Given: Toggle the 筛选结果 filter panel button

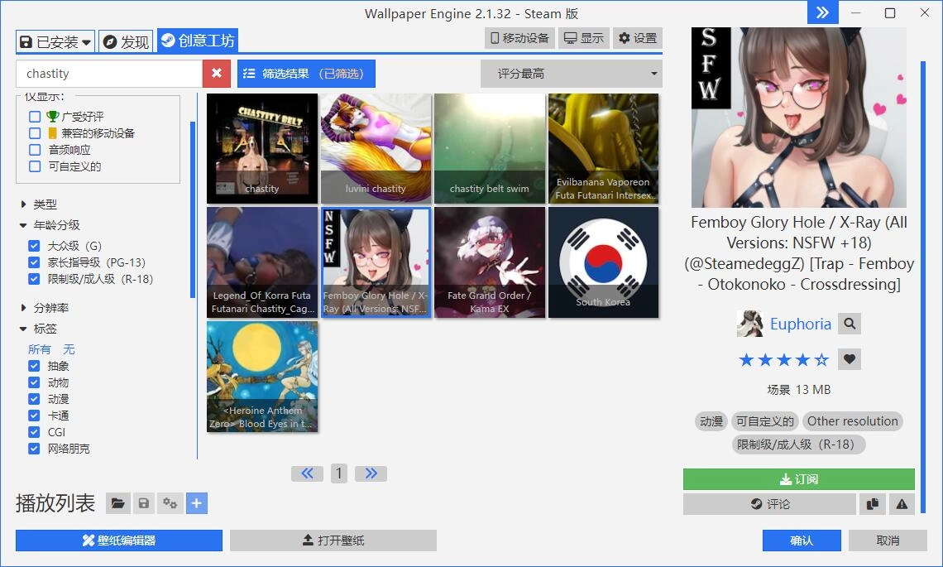Looking at the screenshot, I should 306,74.
